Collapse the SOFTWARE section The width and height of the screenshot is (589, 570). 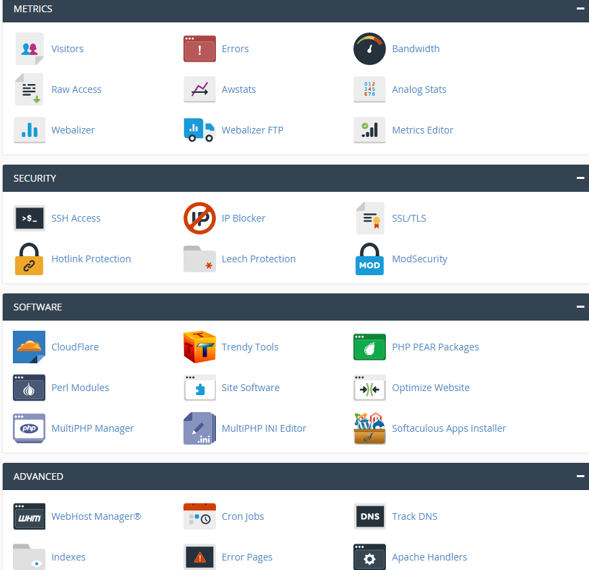point(580,306)
